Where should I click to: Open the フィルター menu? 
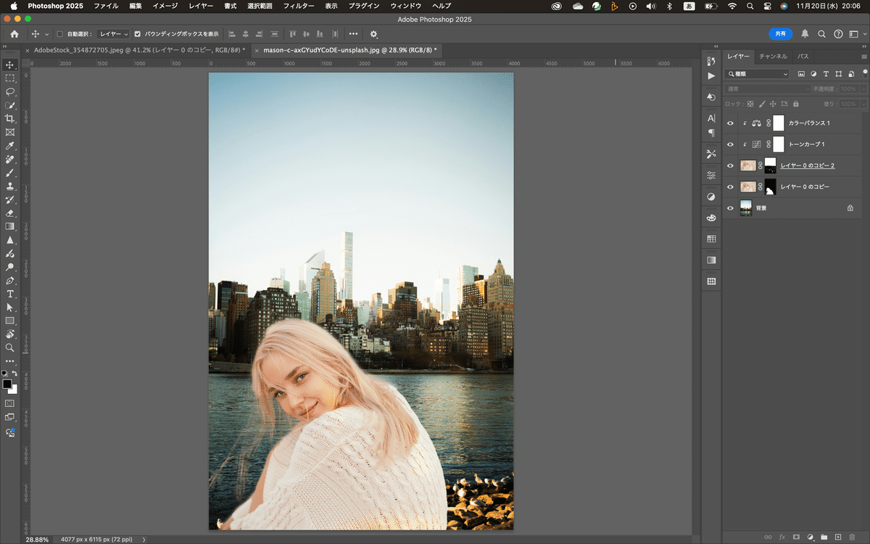coord(299,6)
